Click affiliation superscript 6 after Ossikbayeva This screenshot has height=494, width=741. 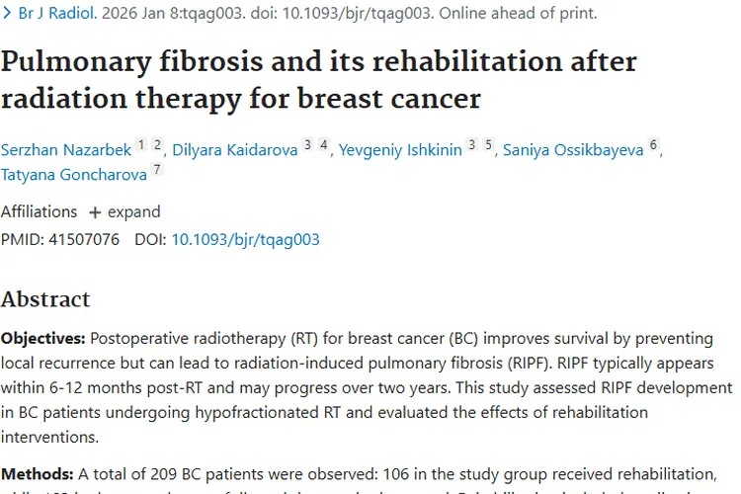[x=653, y=145]
